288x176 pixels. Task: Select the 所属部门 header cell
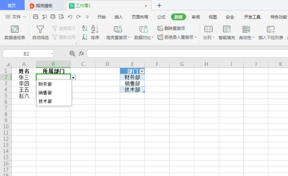pos(53,71)
